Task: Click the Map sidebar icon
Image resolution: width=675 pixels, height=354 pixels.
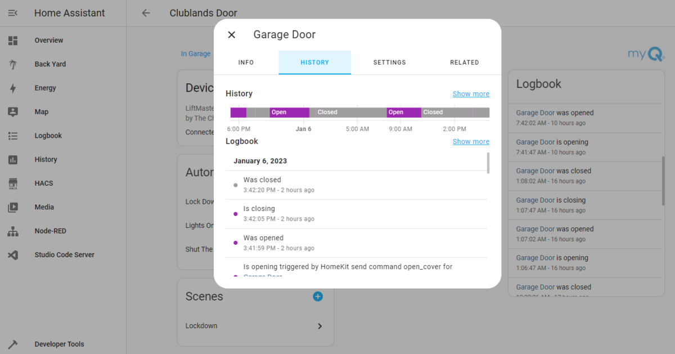Action: (x=13, y=111)
